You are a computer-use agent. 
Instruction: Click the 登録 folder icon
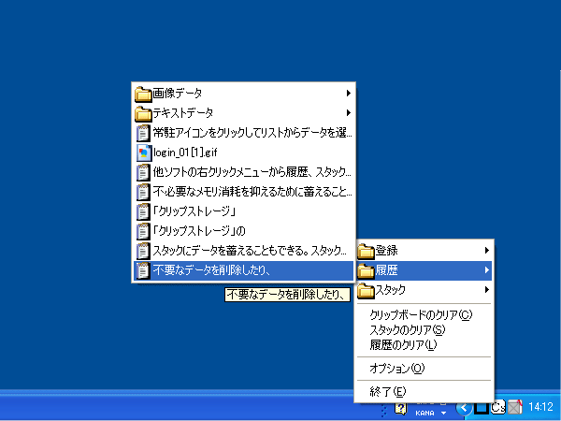click(x=366, y=251)
